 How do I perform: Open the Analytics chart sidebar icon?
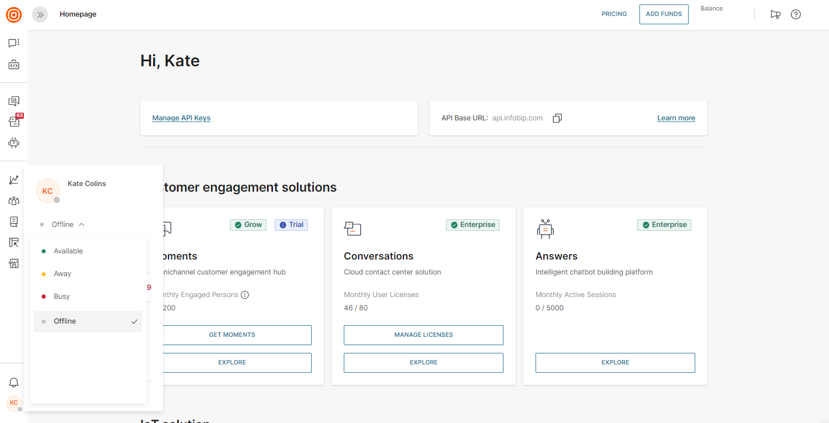click(x=14, y=180)
